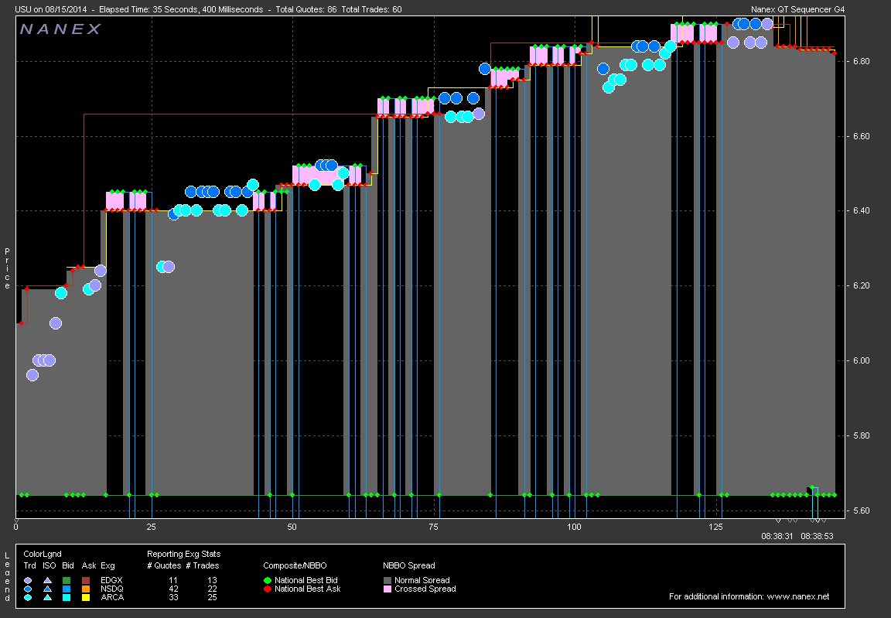Click the Reporting Exg Stats heading

click(183, 554)
